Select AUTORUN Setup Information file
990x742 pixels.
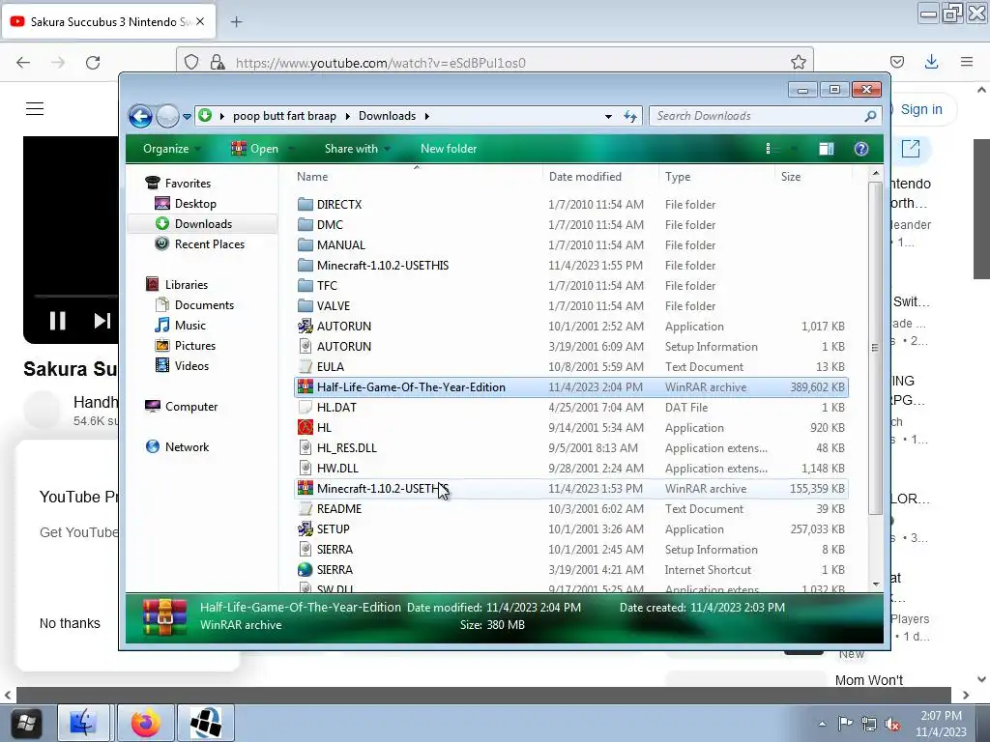[570, 347]
